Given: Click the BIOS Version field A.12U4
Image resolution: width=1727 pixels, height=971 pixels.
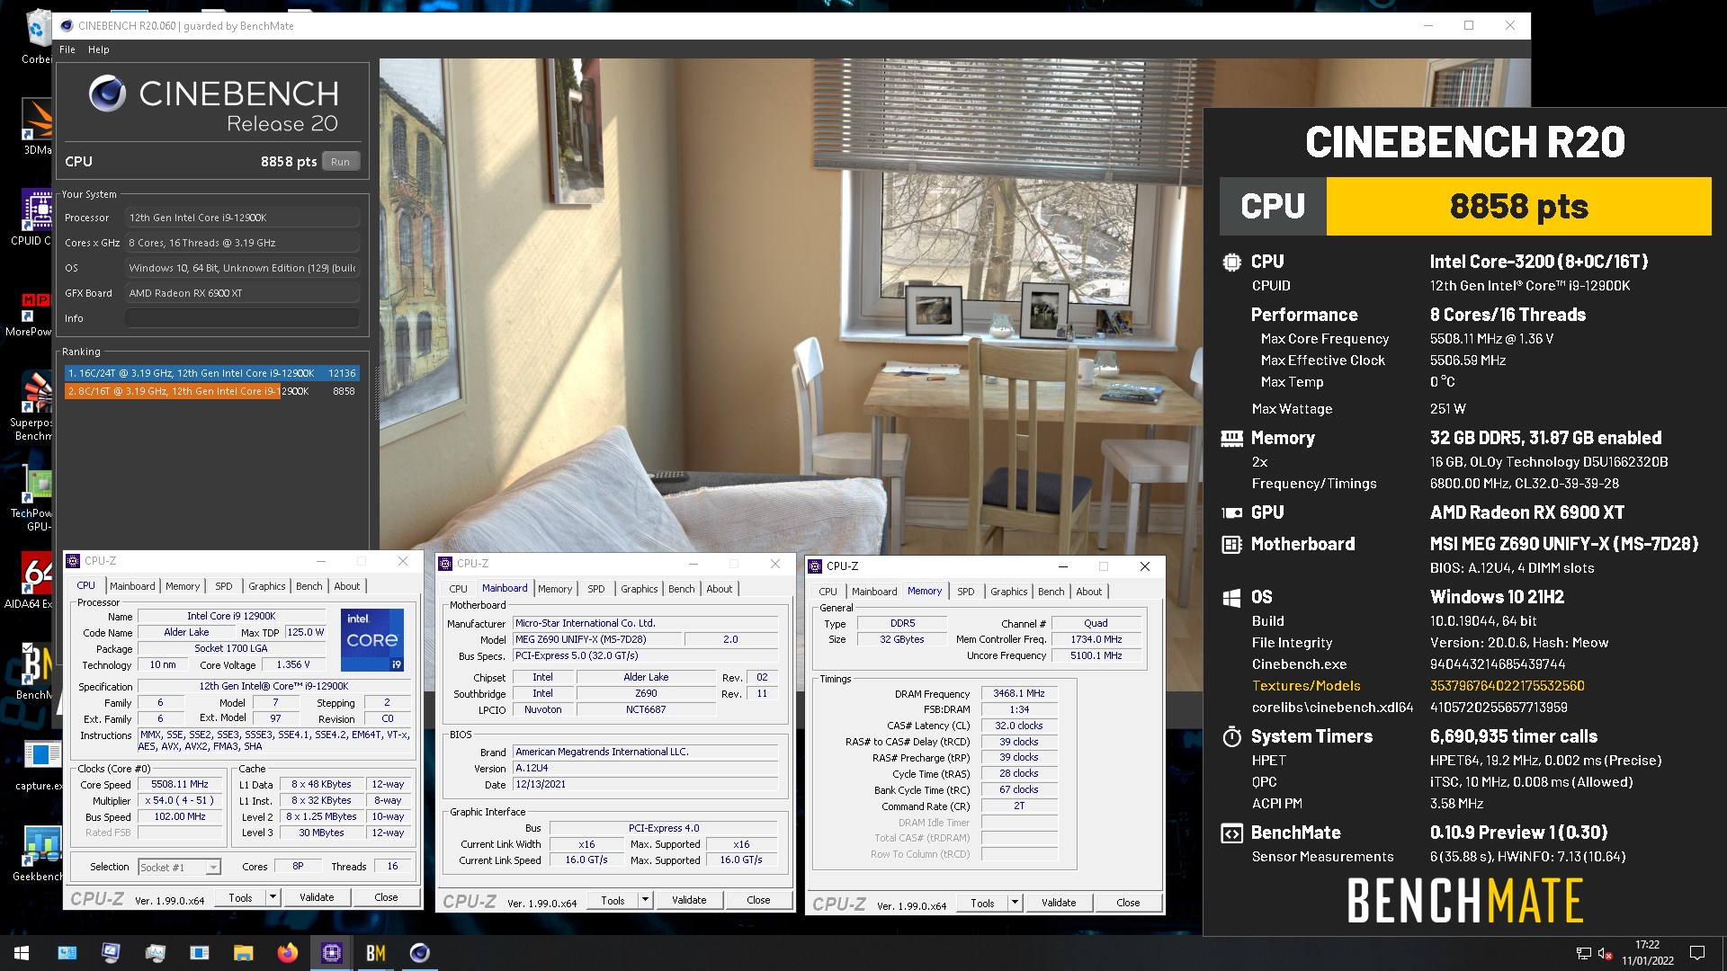Looking at the screenshot, I should click(x=646, y=768).
